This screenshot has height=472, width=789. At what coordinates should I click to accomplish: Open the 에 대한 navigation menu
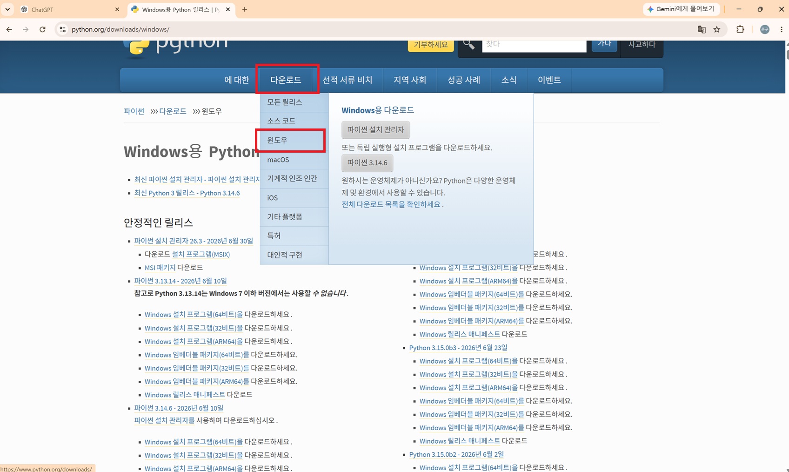click(x=237, y=80)
